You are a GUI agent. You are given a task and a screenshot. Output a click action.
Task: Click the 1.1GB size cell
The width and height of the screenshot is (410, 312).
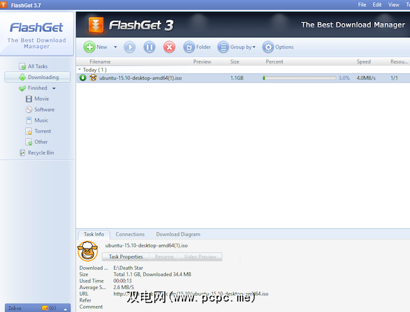[x=237, y=78]
